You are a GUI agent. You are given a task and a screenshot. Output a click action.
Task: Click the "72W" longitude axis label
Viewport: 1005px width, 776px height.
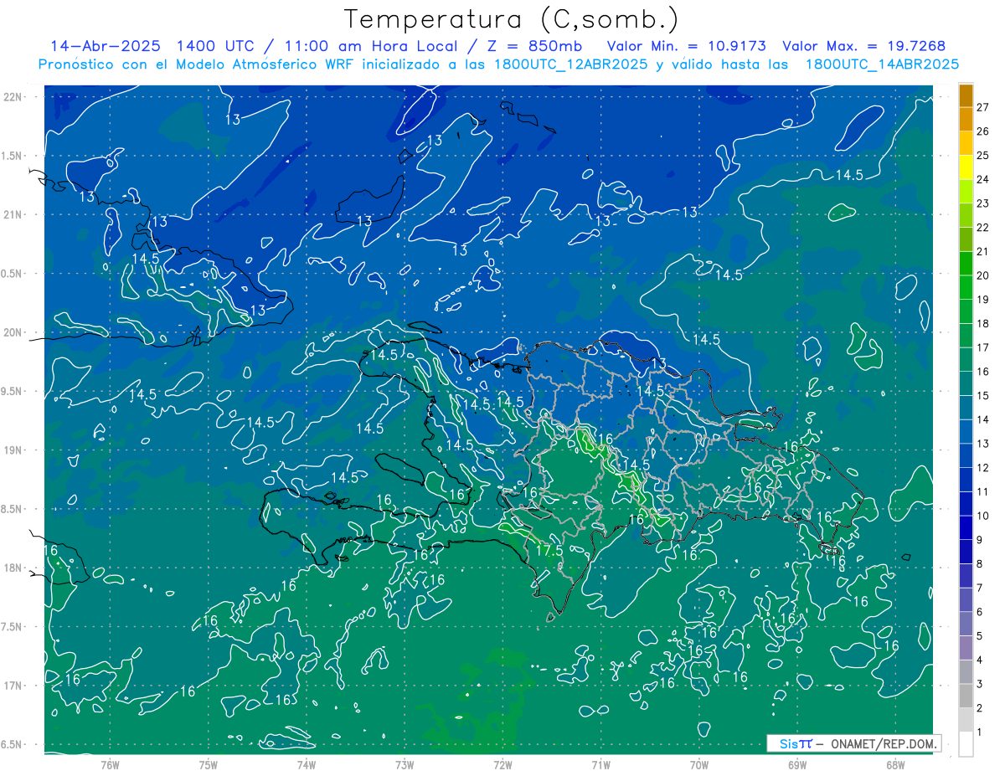(x=502, y=765)
